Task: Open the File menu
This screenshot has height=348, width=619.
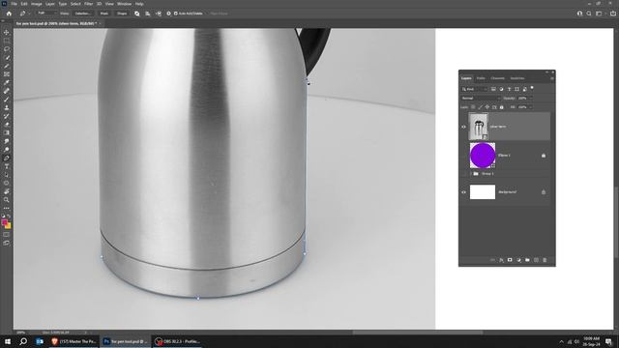Action: 14,4
